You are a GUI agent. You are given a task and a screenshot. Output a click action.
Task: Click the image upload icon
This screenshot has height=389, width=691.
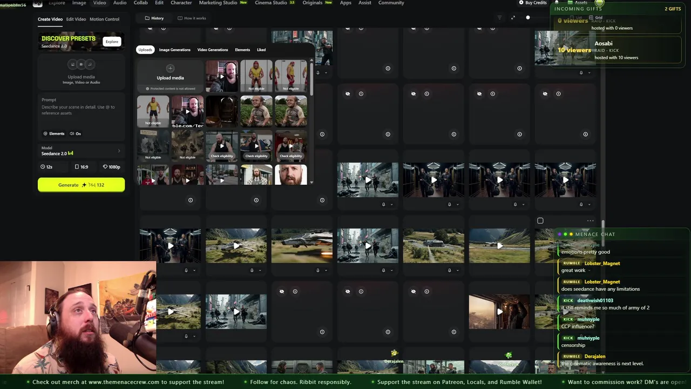coord(72,64)
